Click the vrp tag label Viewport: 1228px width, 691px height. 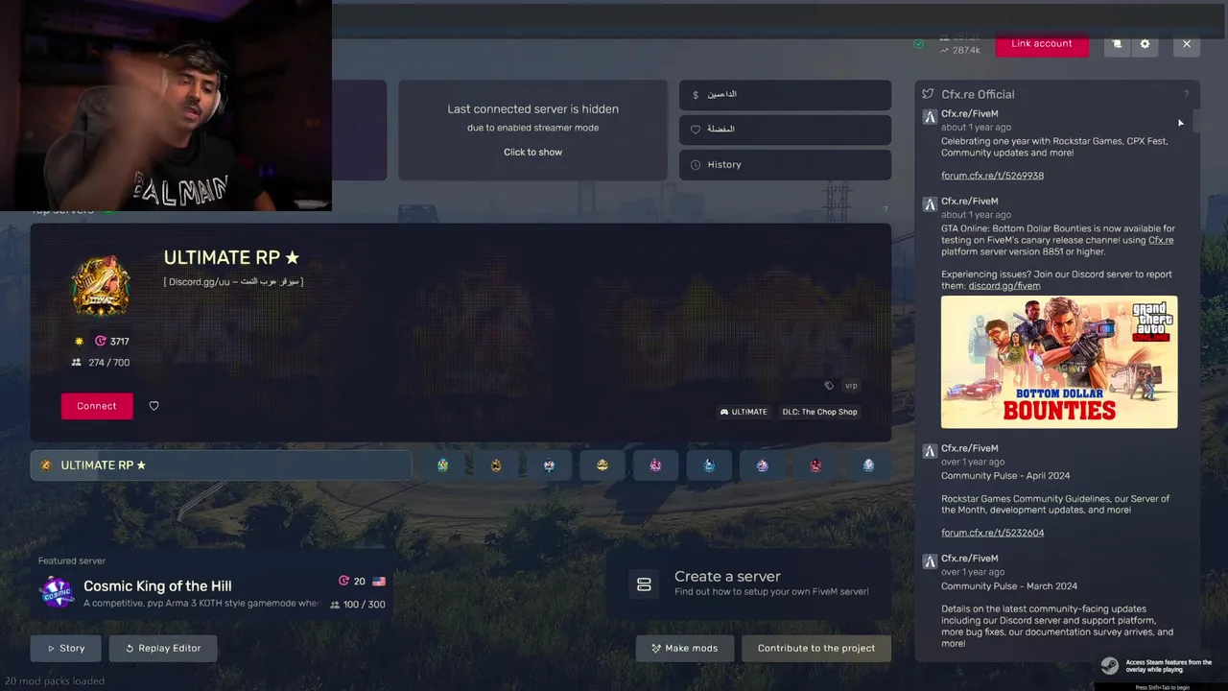pyautogui.click(x=851, y=386)
